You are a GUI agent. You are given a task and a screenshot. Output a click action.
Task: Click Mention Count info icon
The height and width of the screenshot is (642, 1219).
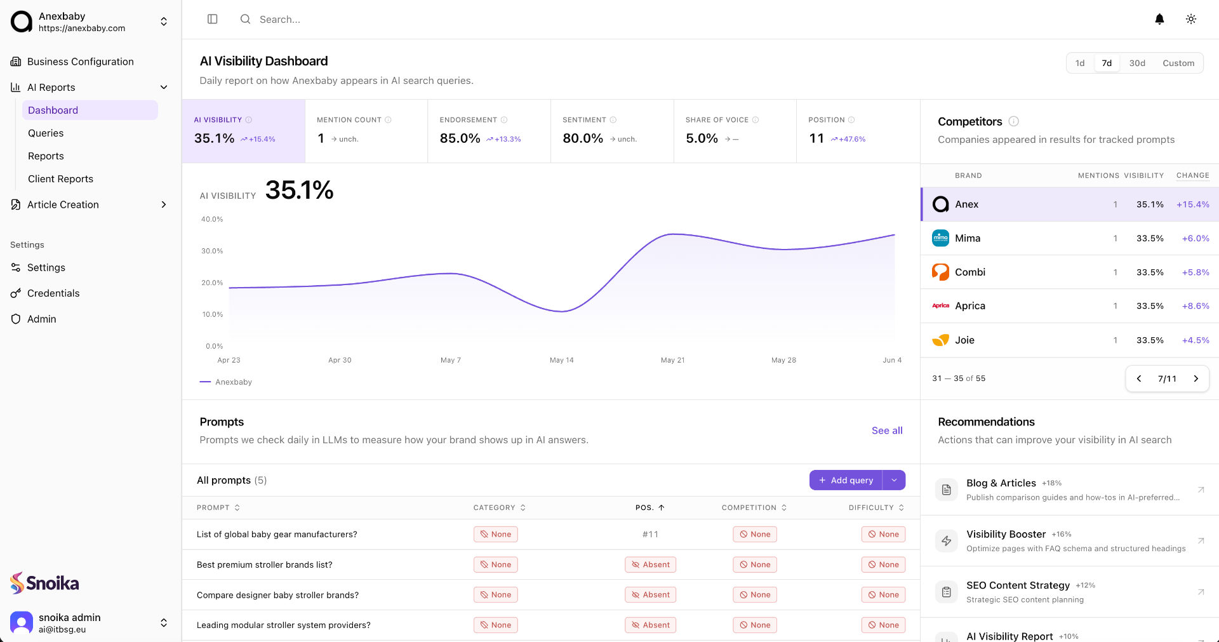pyautogui.click(x=388, y=119)
